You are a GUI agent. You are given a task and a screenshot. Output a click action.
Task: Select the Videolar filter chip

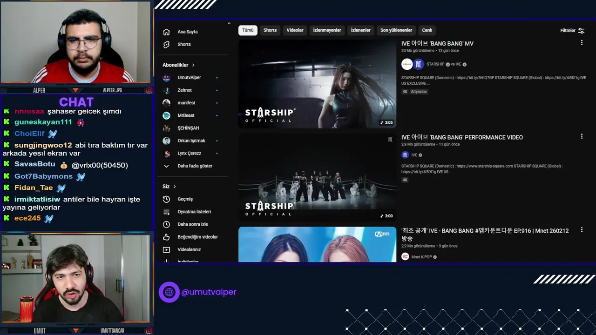(x=295, y=30)
